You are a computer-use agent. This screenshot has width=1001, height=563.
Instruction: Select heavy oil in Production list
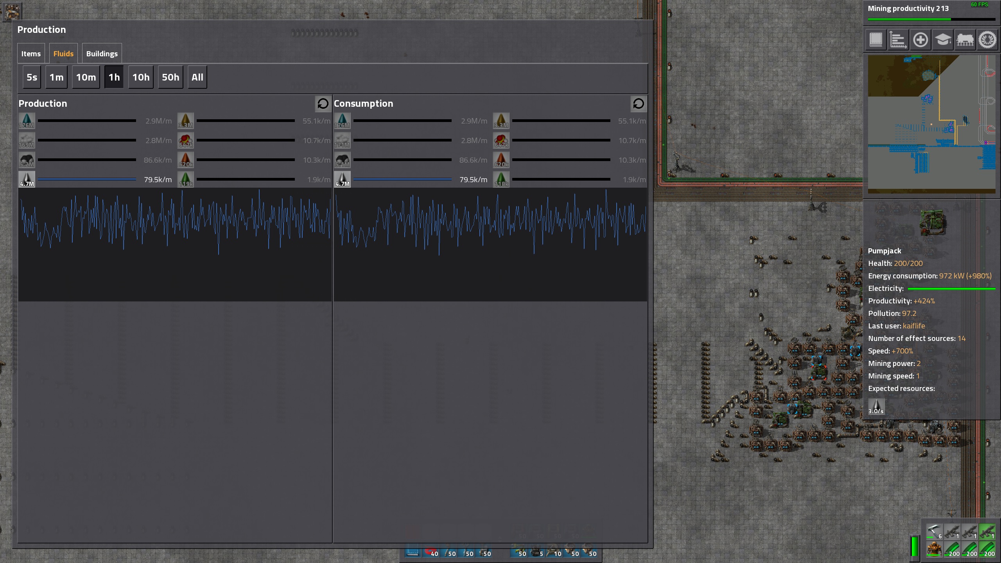pyautogui.click(x=186, y=160)
